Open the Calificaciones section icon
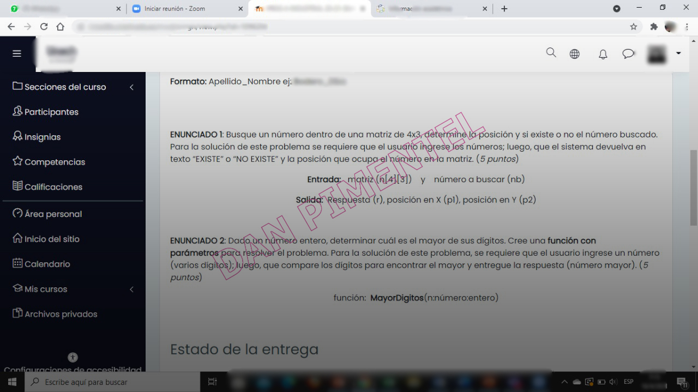Viewport: 698px width, 392px height. pos(17,186)
